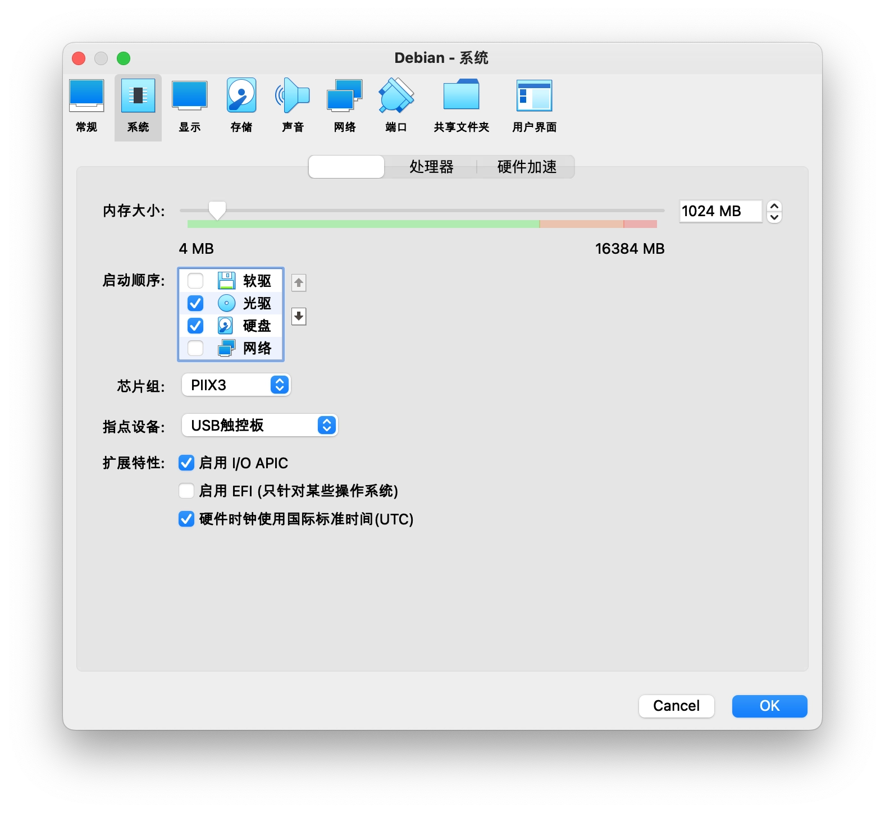This screenshot has width=885, height=813.
Task: Open the 声音 (Audio) settings section
Action: 293,107
